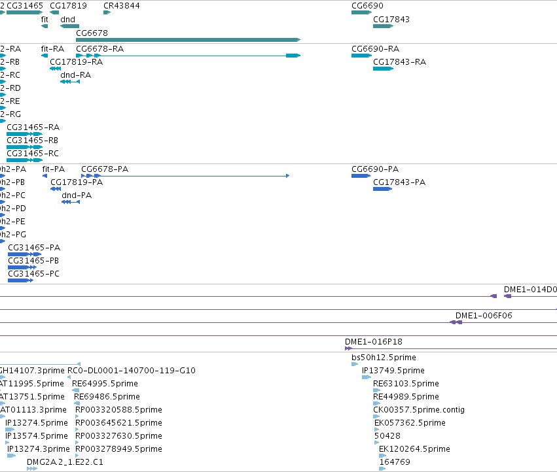Click the CG17843-PA protein label
The image size is (557, 472).
pyautogui.click(x=399, y=182)
